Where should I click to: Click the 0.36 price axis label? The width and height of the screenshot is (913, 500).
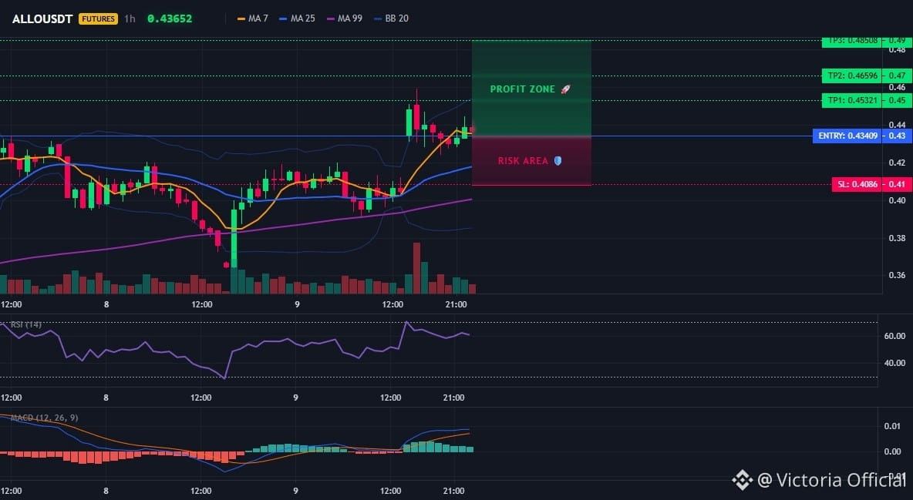coord(898,275)
